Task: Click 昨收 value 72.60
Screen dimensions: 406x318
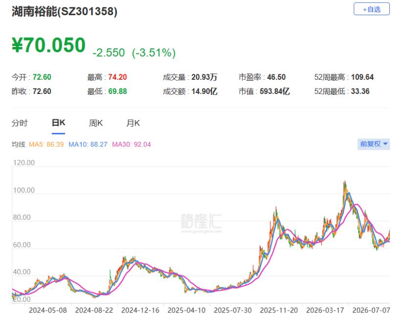Action: [x=42, y=91]
